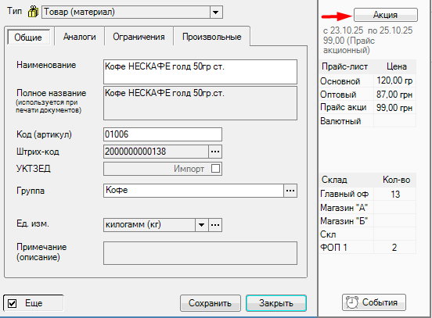The height and width of the screenshot is (318, 432).
Task: Open the Ограничения tab
Action: (x=139, y=37)
